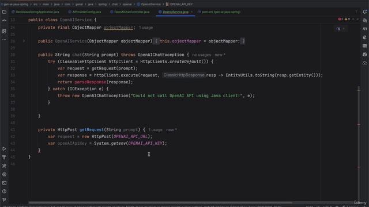Click the createDefault method call

pos(186,62)
